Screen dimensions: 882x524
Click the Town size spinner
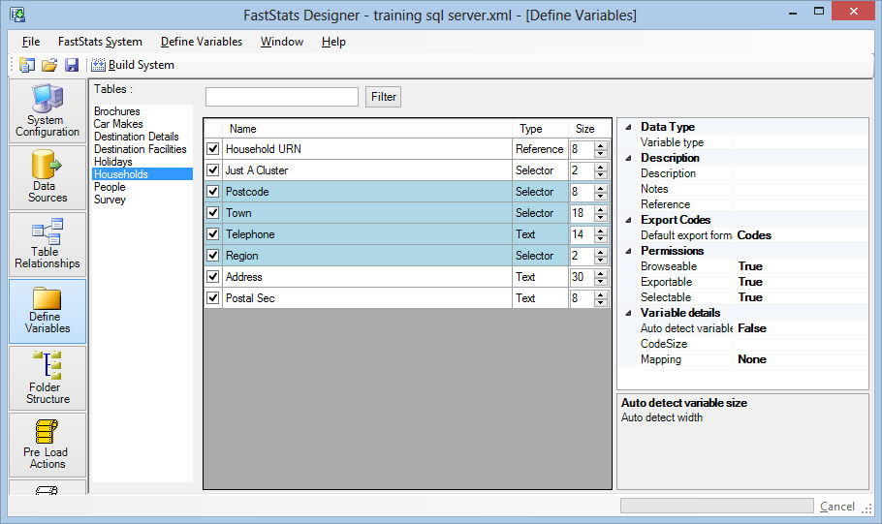[601, 213]
